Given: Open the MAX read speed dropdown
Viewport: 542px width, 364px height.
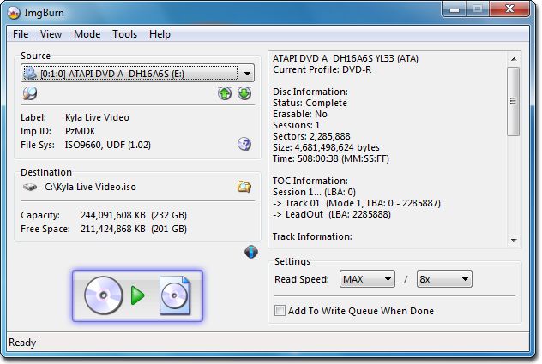Looking at the screenshot, I should click(367, 279).
